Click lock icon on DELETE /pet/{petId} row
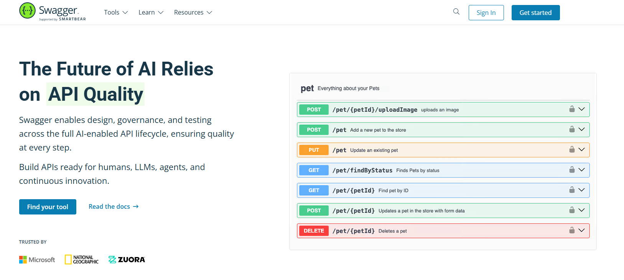 point(571,230)
